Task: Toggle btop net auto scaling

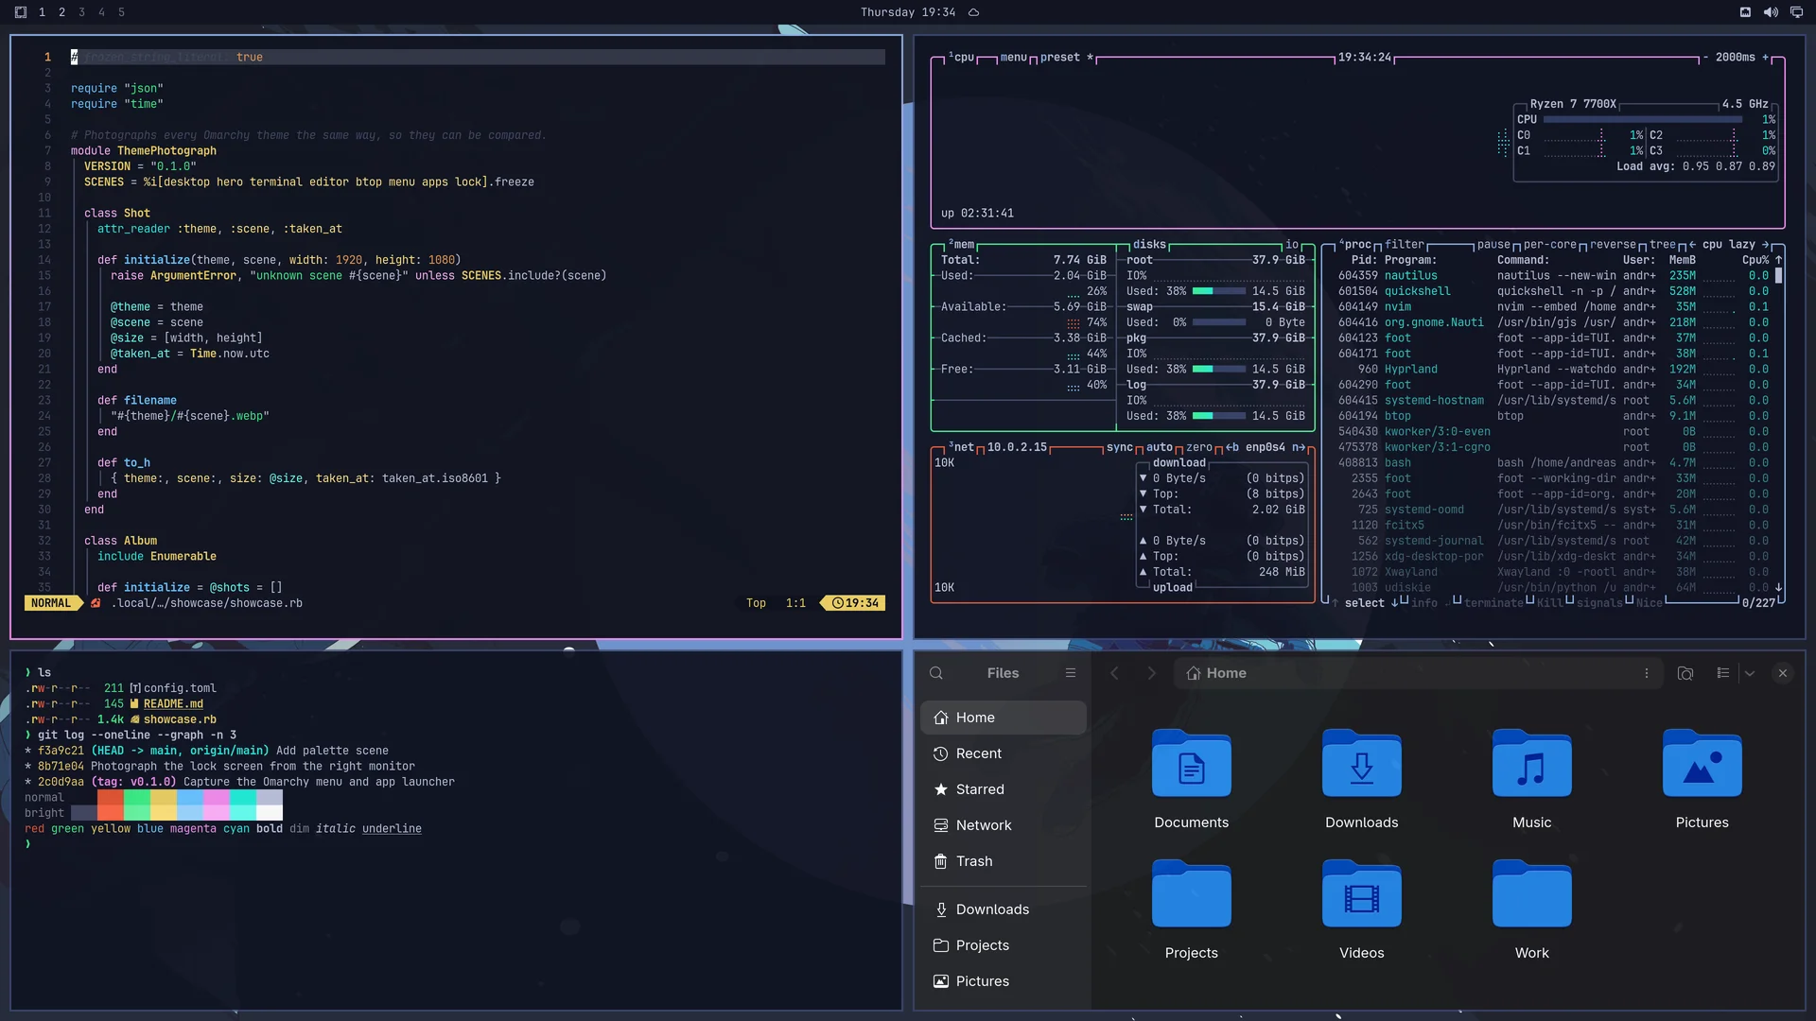Action: pyautogui.click(x=1159, y=448)
